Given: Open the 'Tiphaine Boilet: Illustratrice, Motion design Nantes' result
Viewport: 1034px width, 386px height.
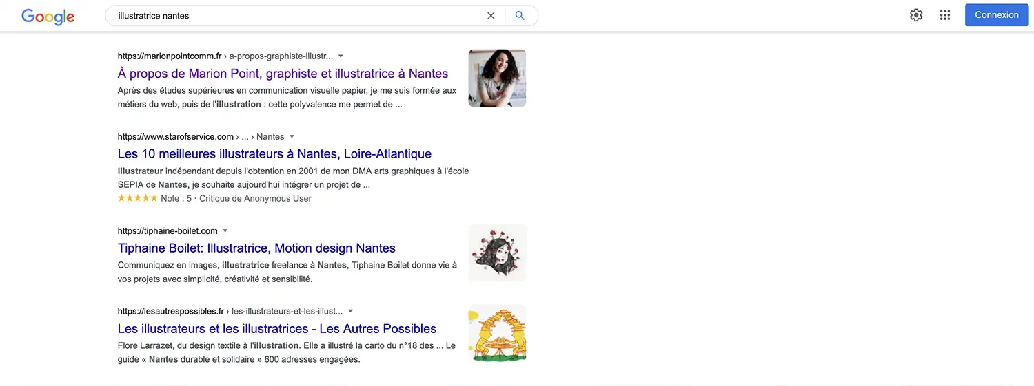Looking at the screenshot, I should pos(256,248).
